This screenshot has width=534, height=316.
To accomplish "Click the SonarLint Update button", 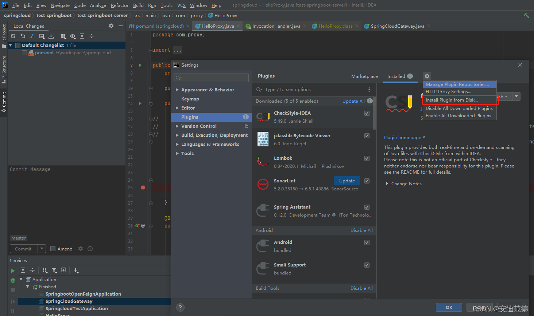I will tap(347, 180).
